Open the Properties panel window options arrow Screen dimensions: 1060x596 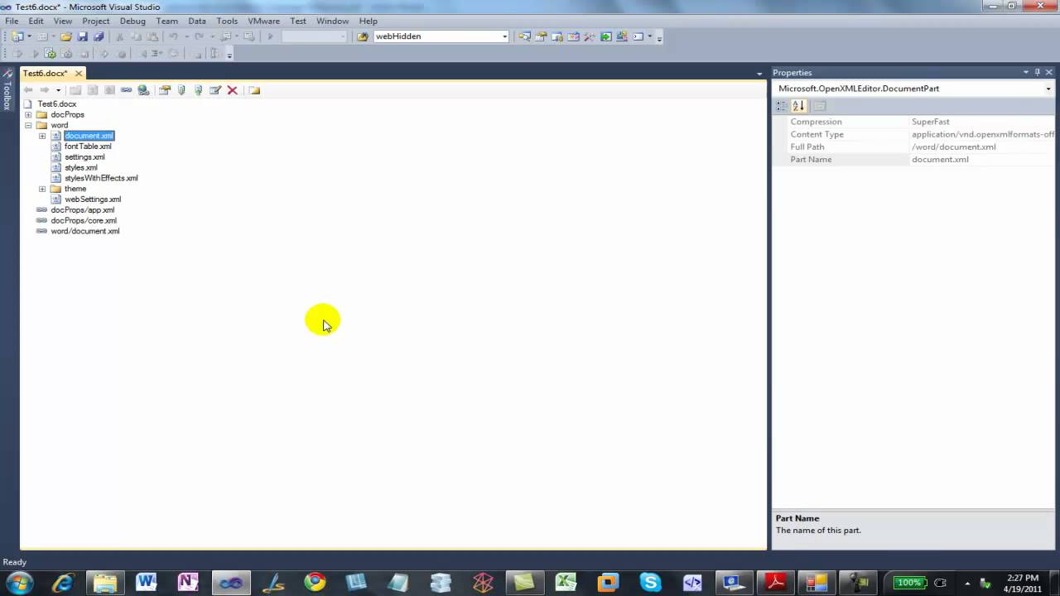[1026, 73]
